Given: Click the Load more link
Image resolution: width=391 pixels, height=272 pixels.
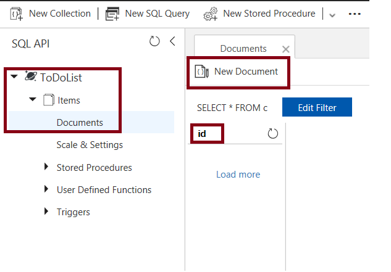Looking at the screenshot, I should tap(238, 175).
